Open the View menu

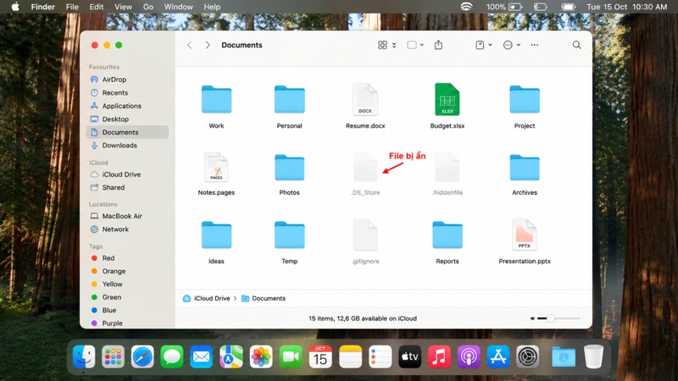pos(123,7)
